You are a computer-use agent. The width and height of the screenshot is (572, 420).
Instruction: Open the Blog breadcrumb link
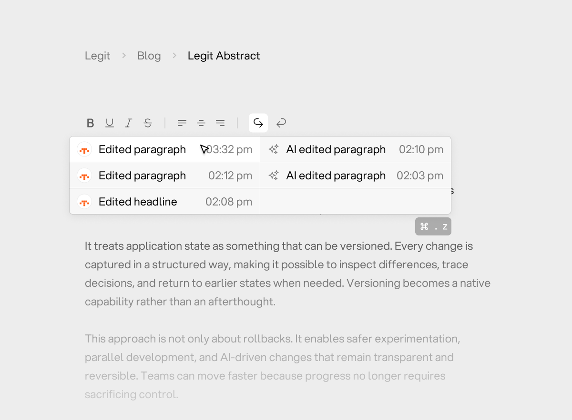pos(149,56)
